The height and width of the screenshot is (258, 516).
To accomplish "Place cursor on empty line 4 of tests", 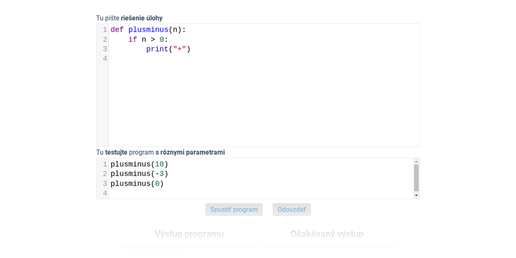I will pyautogui.click(x=261, y=193).
